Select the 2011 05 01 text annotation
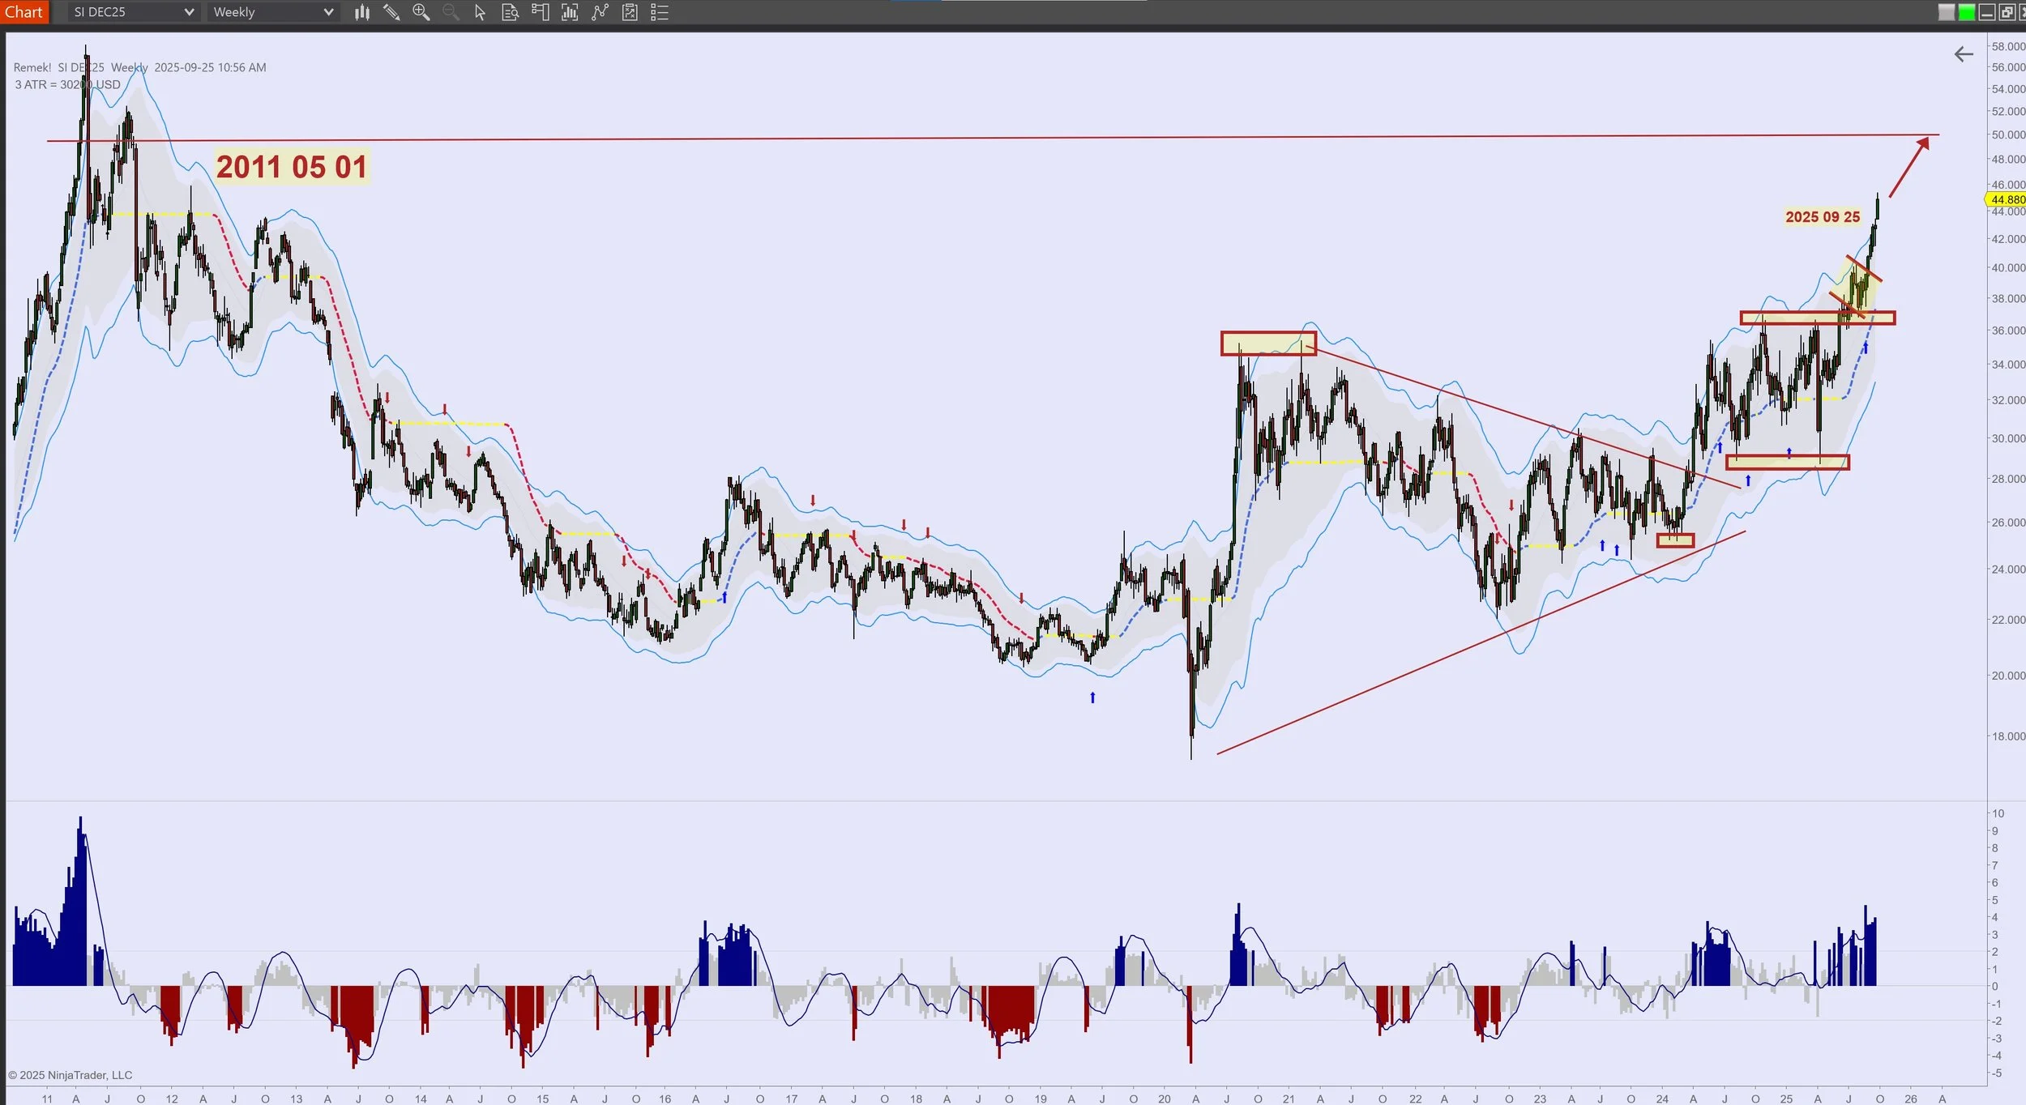Viewport: 2026px width, 1105px height. pos(291,167)
